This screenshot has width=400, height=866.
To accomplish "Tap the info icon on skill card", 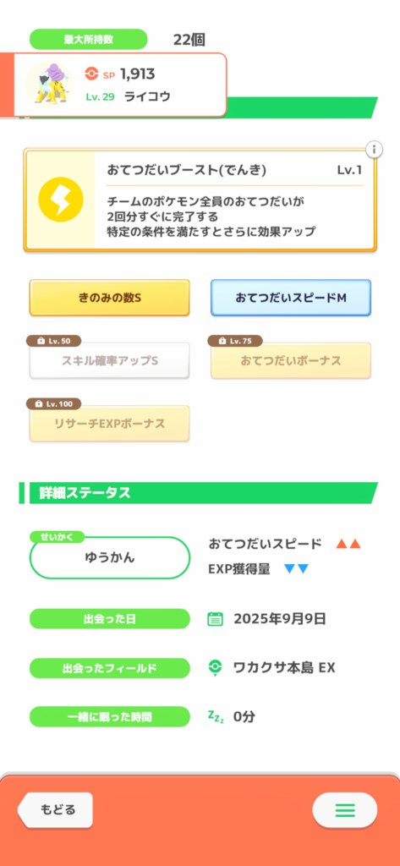I will [374, 149].
